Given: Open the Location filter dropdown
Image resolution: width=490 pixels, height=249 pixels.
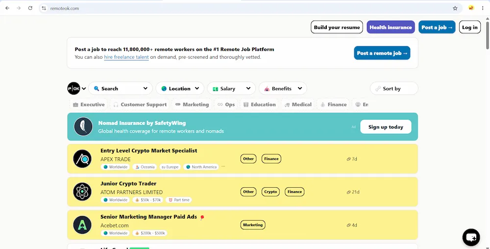Looking at the screenshot, I should coord(180,88).
